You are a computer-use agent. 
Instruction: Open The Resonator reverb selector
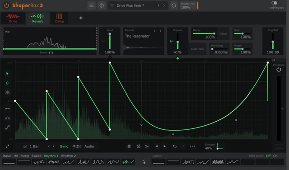coord(137,36)
